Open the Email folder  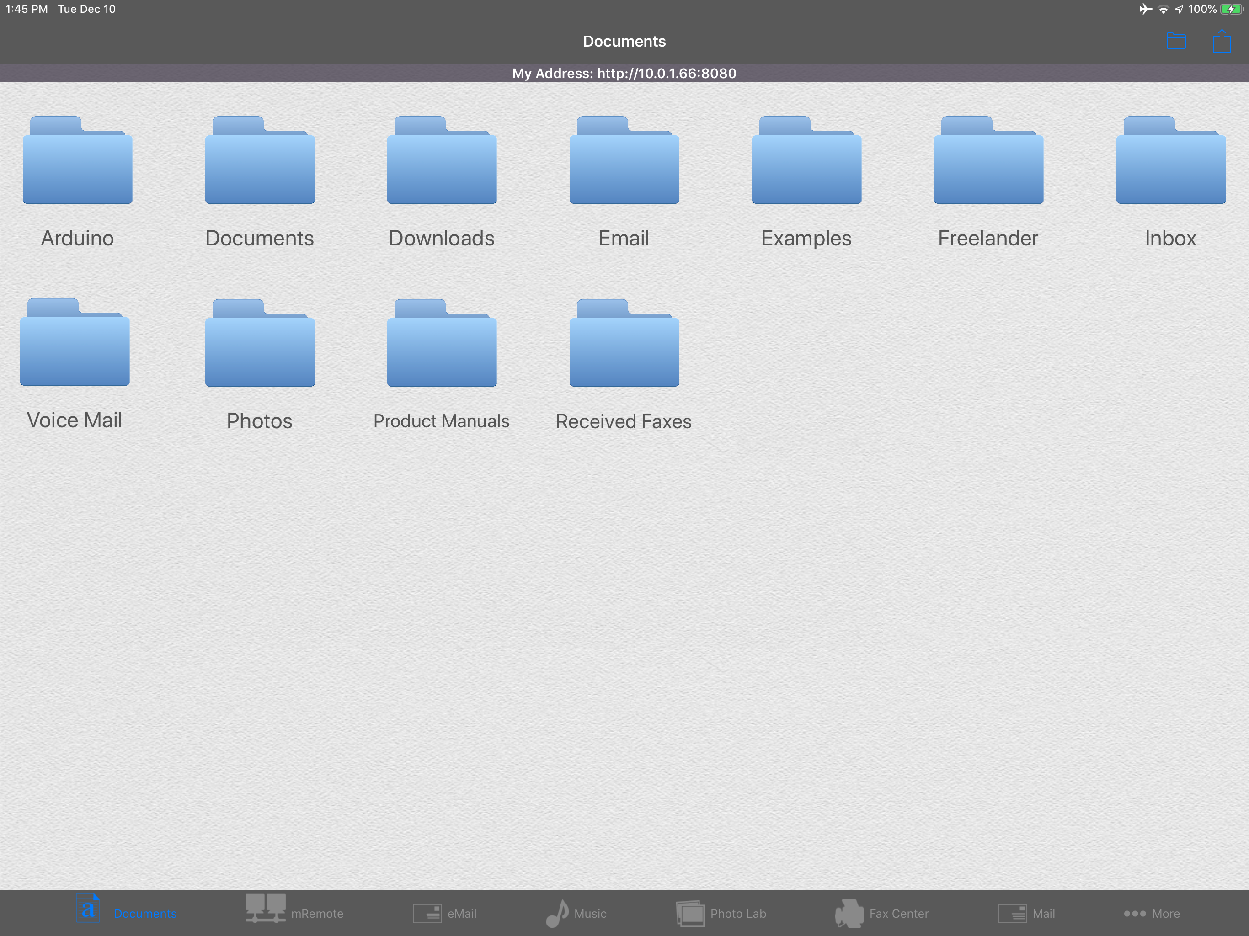click(x=624, y=161)
